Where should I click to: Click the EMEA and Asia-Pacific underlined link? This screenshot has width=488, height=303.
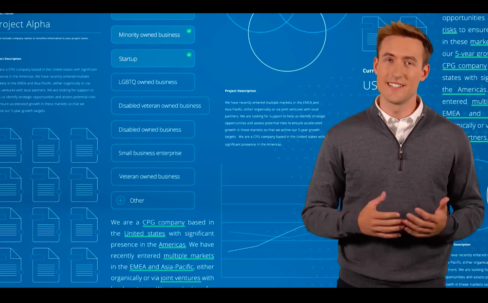(x=161, y=267)
